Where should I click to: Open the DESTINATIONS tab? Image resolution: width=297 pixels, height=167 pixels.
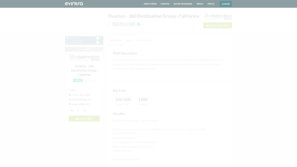pyautogui.click(x=144, y=40)
